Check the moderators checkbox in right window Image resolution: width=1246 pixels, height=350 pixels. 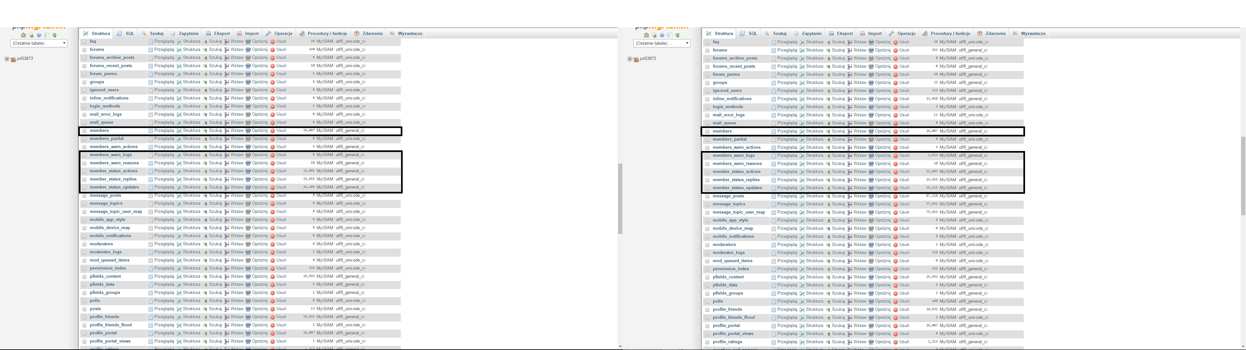707,245
